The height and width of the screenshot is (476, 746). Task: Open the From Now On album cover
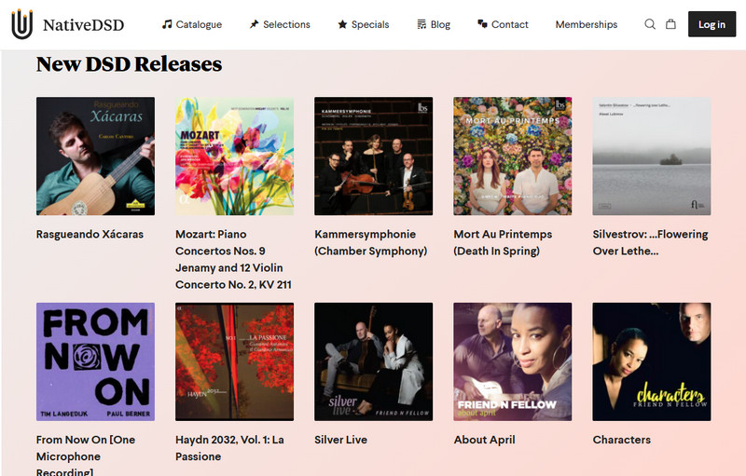[x=96, y=361]
